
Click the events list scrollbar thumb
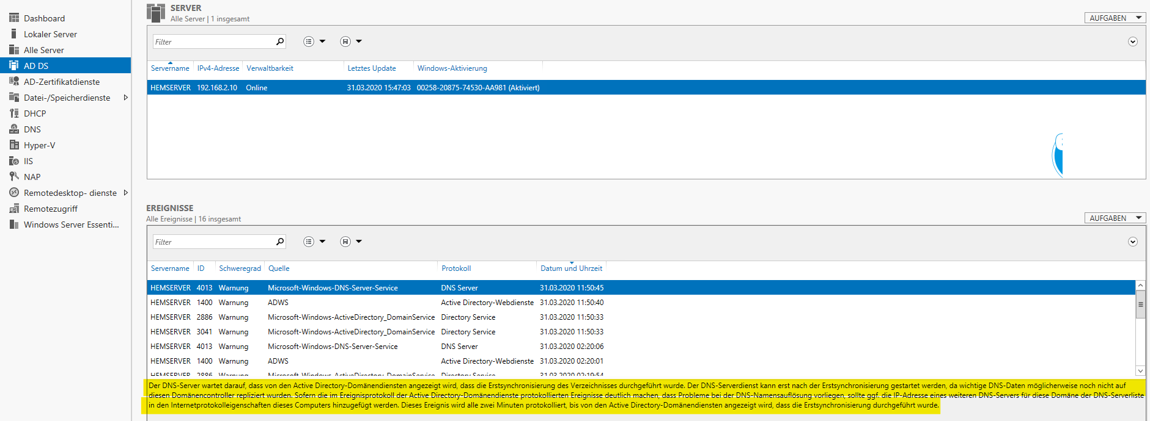[1140, 304]
